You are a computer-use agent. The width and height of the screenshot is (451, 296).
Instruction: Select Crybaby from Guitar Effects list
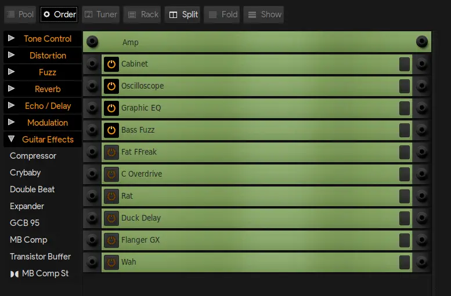pyautogui.click(x=26, y=173)
